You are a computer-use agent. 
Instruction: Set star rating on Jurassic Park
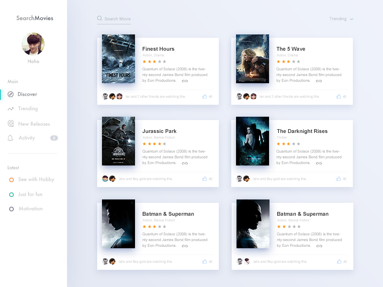[154, 144]
